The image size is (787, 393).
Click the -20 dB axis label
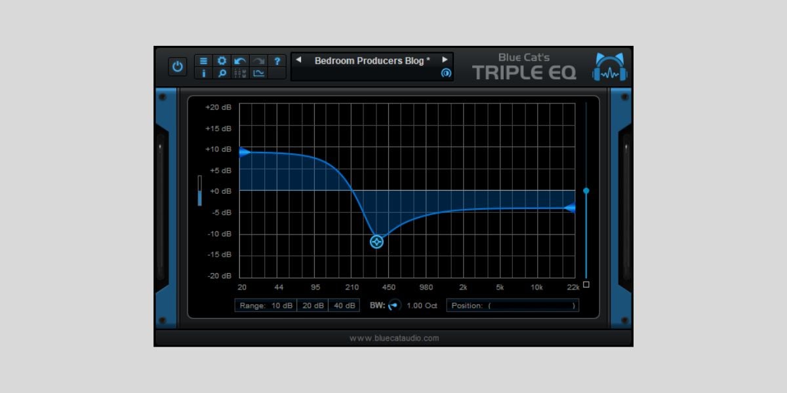(218, 276)
